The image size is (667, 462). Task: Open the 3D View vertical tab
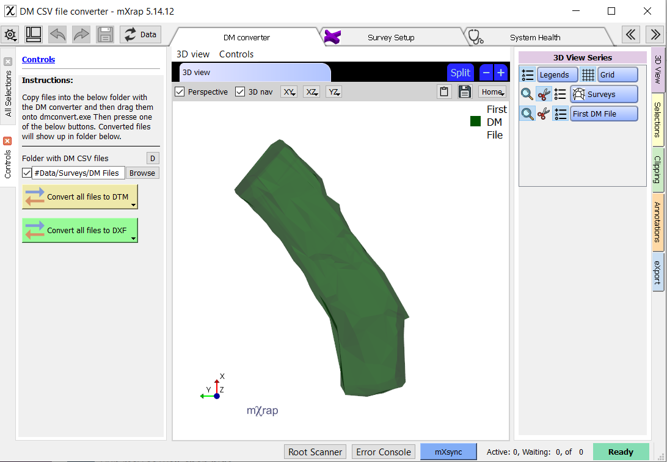coord(658,70)
